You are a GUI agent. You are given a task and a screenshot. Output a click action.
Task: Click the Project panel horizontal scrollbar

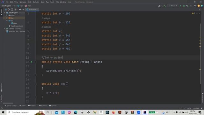click(8, 103)
